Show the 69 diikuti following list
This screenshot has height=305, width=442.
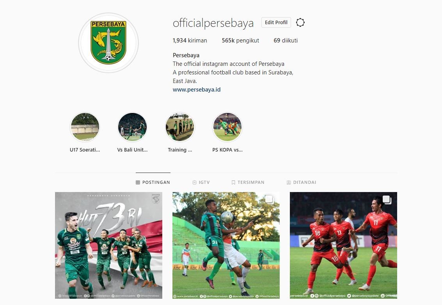pyautogui.click(x=286, y=41)
